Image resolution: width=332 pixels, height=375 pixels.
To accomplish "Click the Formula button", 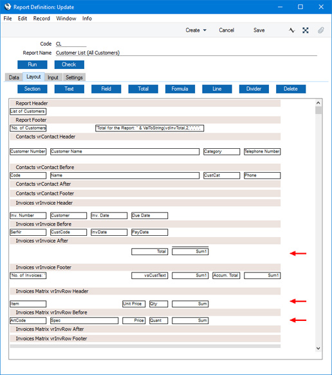I will [180, 89].
